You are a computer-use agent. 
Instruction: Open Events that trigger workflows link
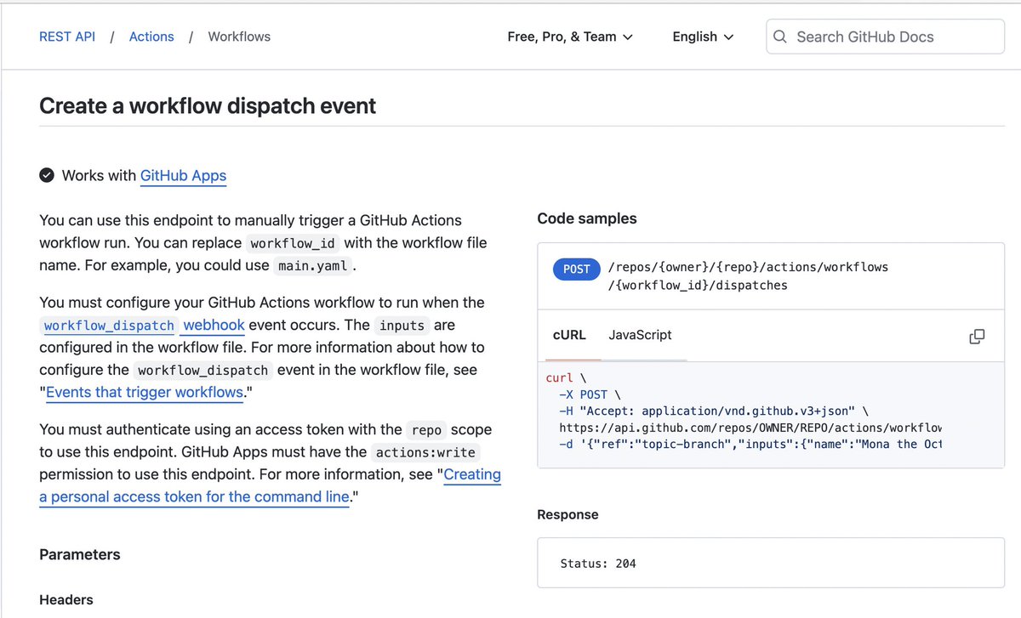[x=144, y=393]
